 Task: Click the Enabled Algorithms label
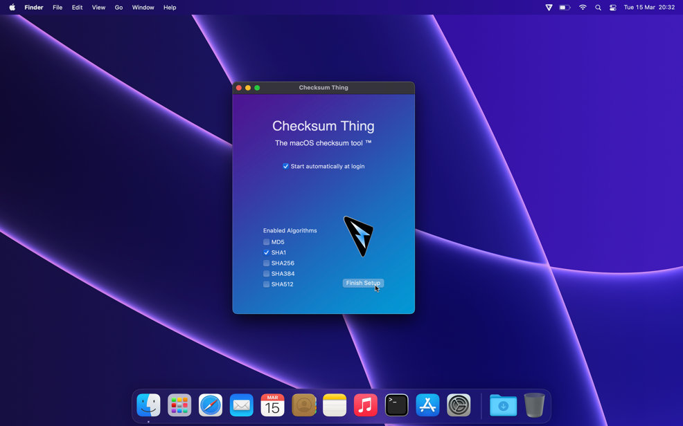click(x=290, y=230)
